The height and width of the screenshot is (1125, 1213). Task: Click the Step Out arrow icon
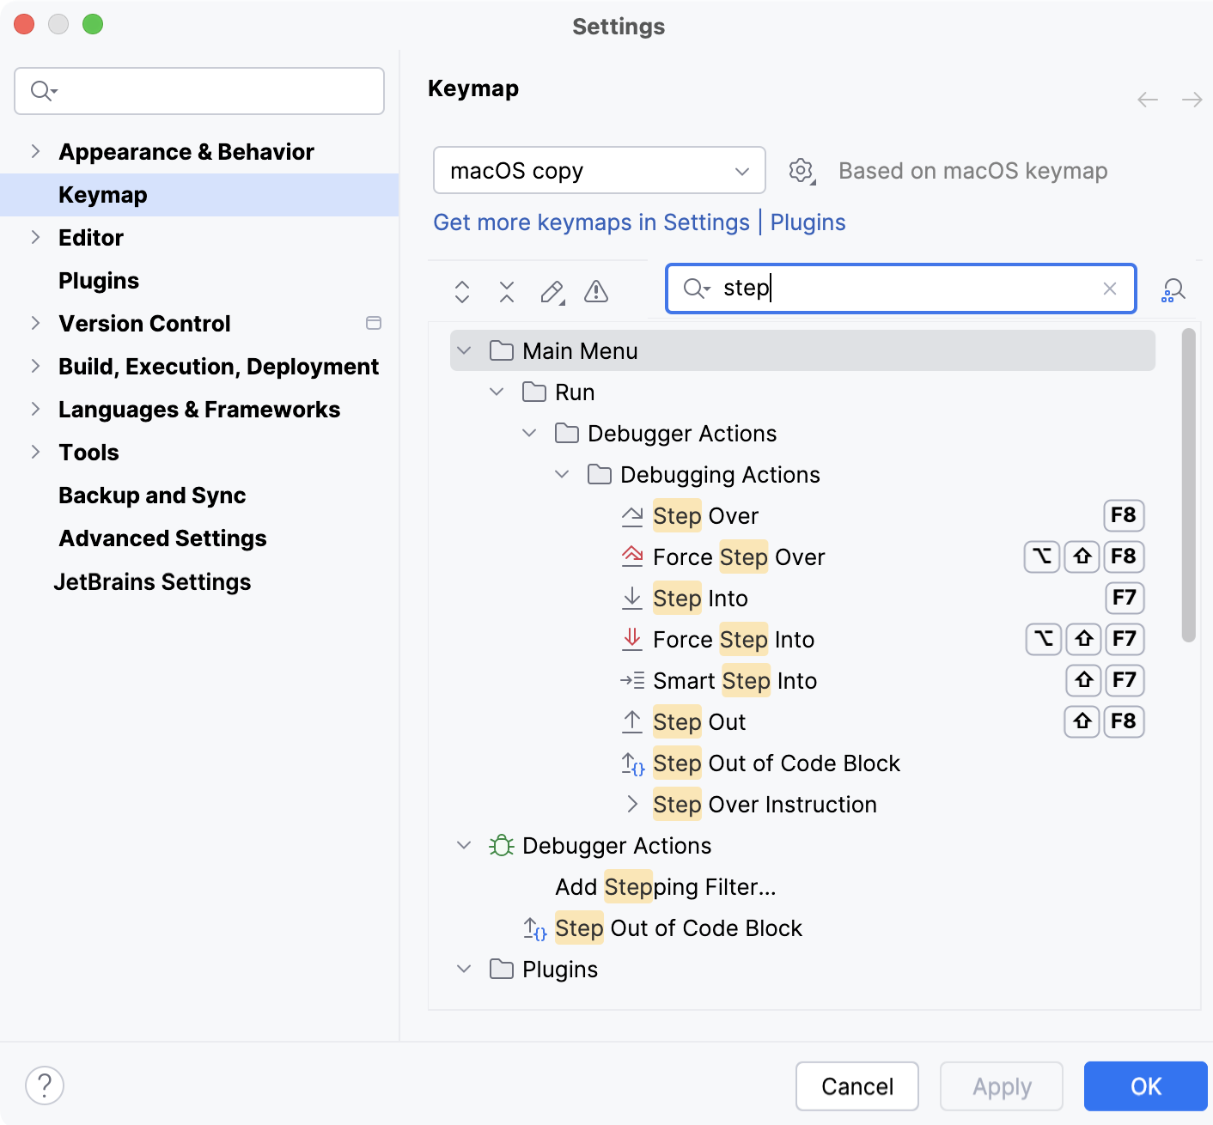pyautogui.click(x=633, y=721)
